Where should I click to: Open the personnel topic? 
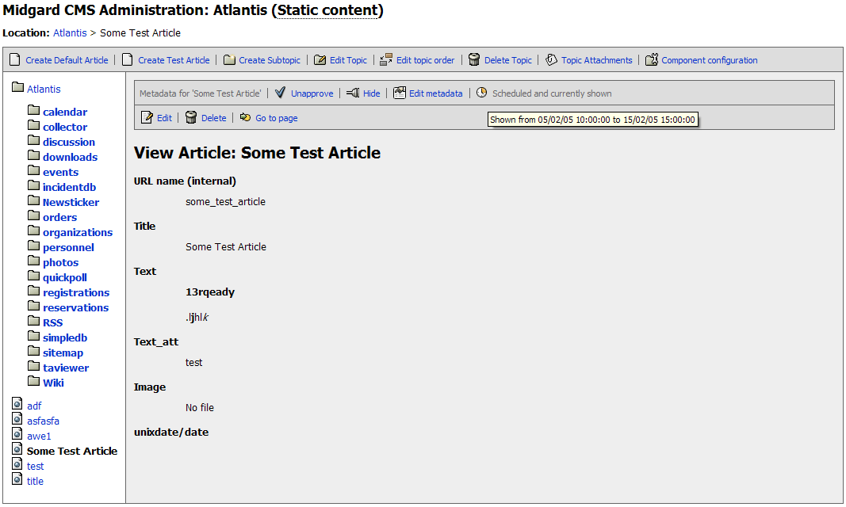pyautogui.click(x=68, y=248)
